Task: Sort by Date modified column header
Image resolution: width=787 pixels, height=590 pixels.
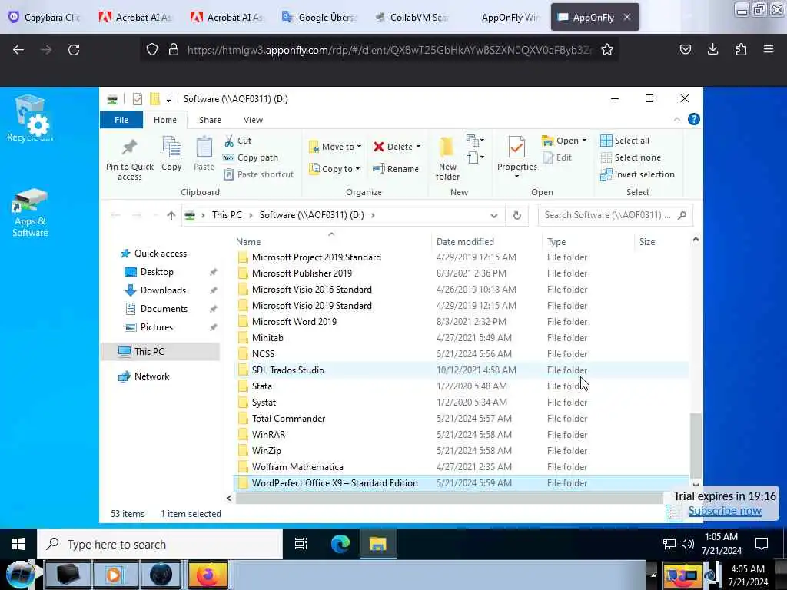Action: (x=465, y=242)
